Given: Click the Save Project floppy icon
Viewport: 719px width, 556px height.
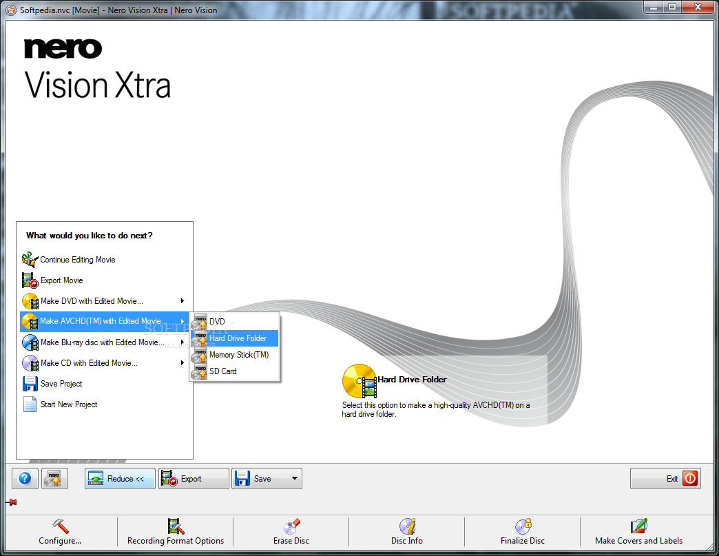Looking at the screenshot, I should click(30, 384).
